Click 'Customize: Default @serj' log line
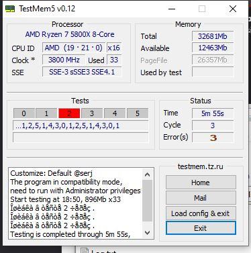The height and width of the screenshot is (253, 251). tap(51, 173)
